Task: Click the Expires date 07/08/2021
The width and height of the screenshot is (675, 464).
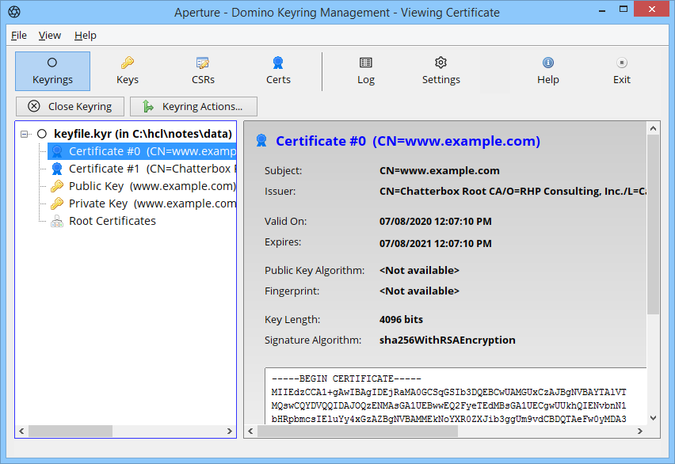Action: click(435, 244)
